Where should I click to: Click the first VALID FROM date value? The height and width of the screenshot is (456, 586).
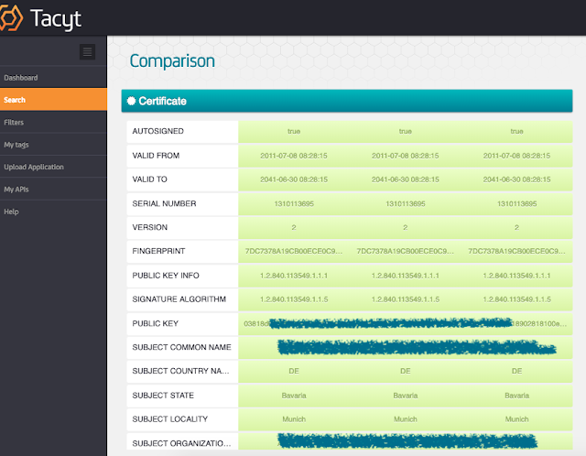click(294, 156)
